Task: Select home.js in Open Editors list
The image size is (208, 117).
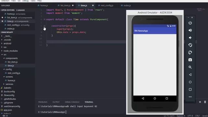Action: [x=11, y=14]
